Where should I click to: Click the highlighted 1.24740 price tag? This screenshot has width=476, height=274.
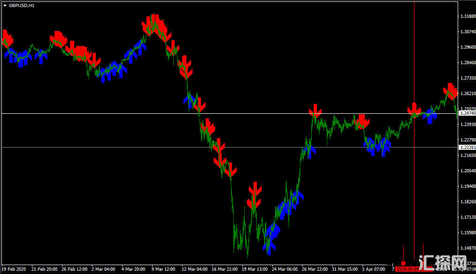click(x=468, y=113)
